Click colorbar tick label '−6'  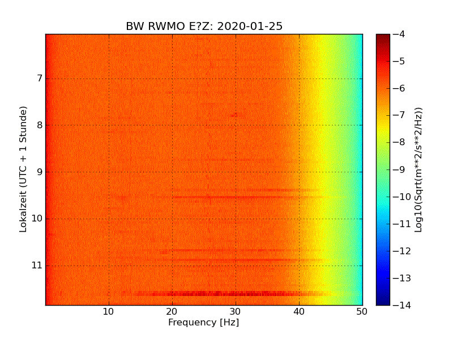[x=399, y=88]
